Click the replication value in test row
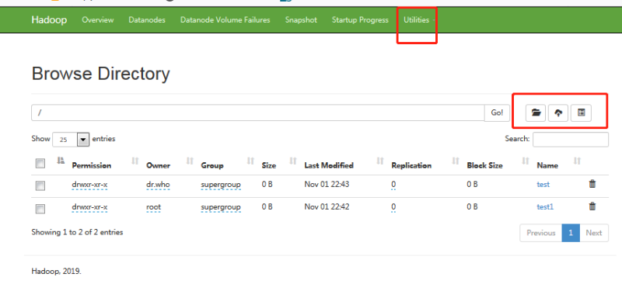 pyautogui.click(x=393, y=185)
